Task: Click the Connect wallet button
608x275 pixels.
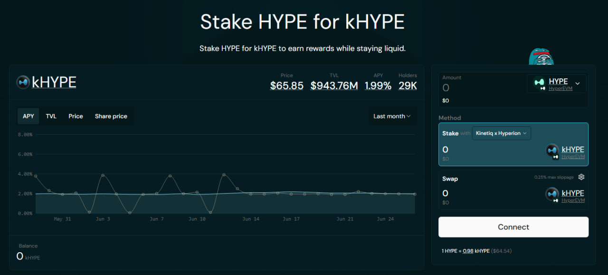Action: point(513,227)
